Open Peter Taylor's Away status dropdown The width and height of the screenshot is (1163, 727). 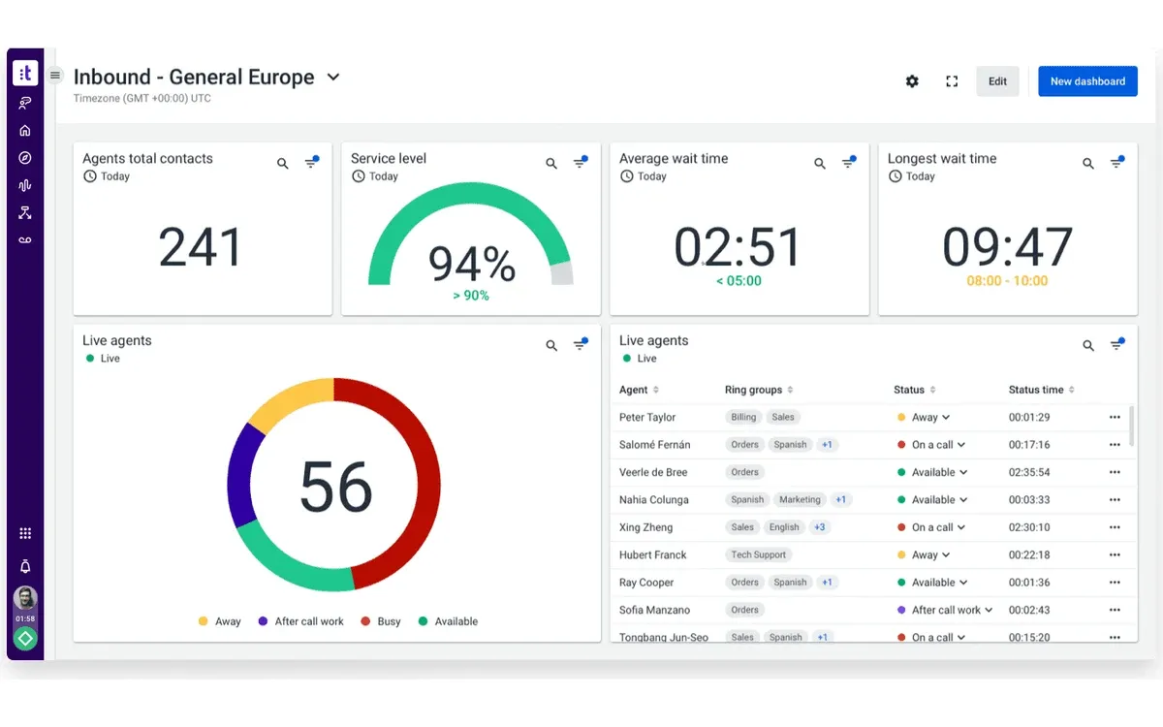click(x=924, y=418)
